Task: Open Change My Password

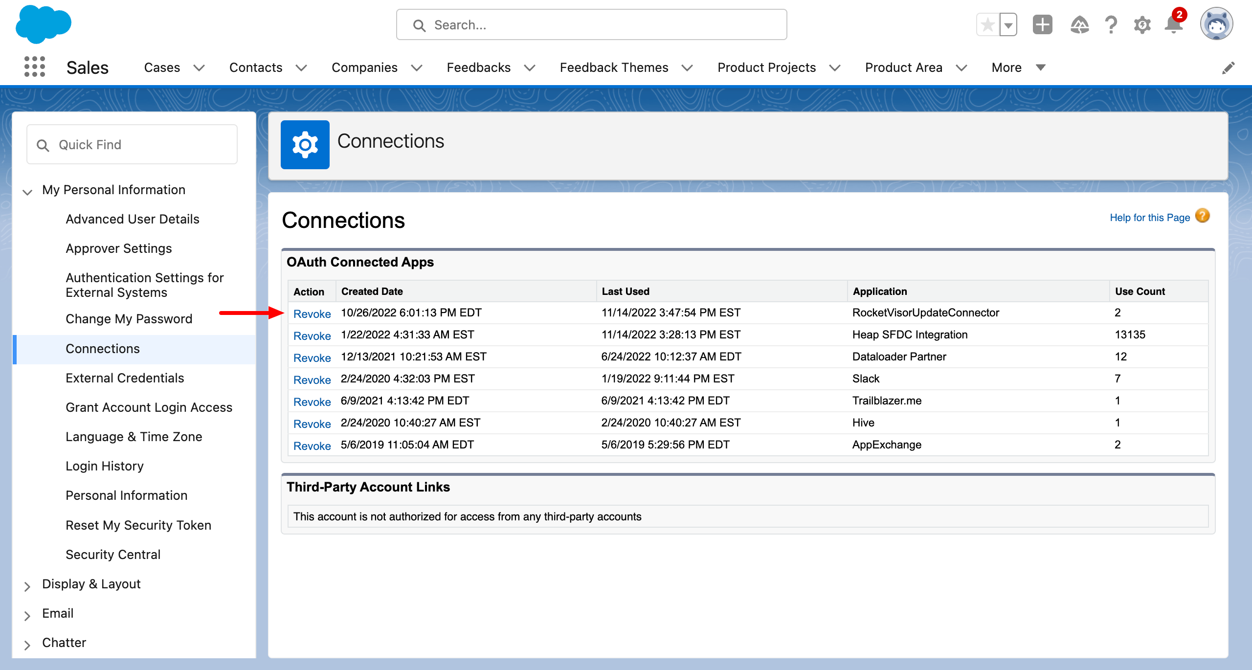Action: tap(129, 319)
